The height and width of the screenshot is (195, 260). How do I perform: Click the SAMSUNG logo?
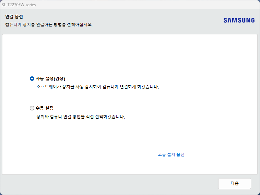239,20
